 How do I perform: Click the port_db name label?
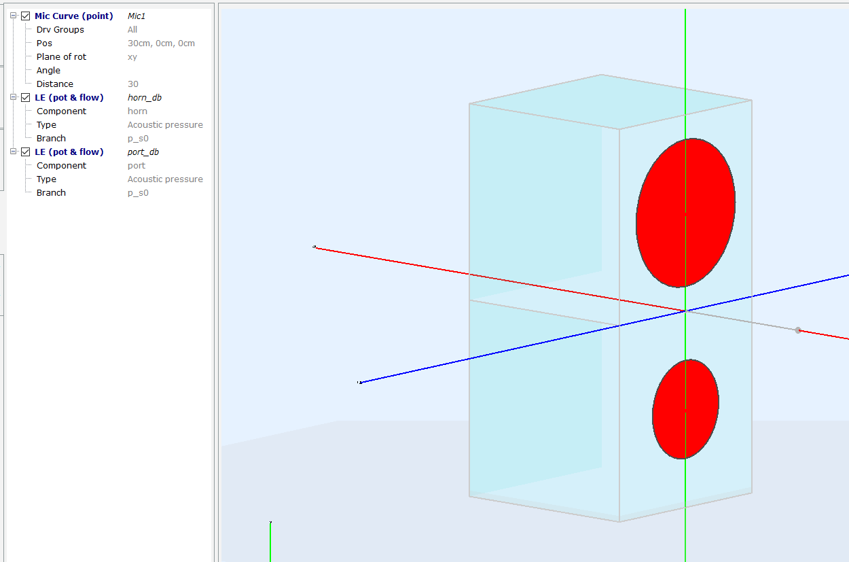(143, 152)
